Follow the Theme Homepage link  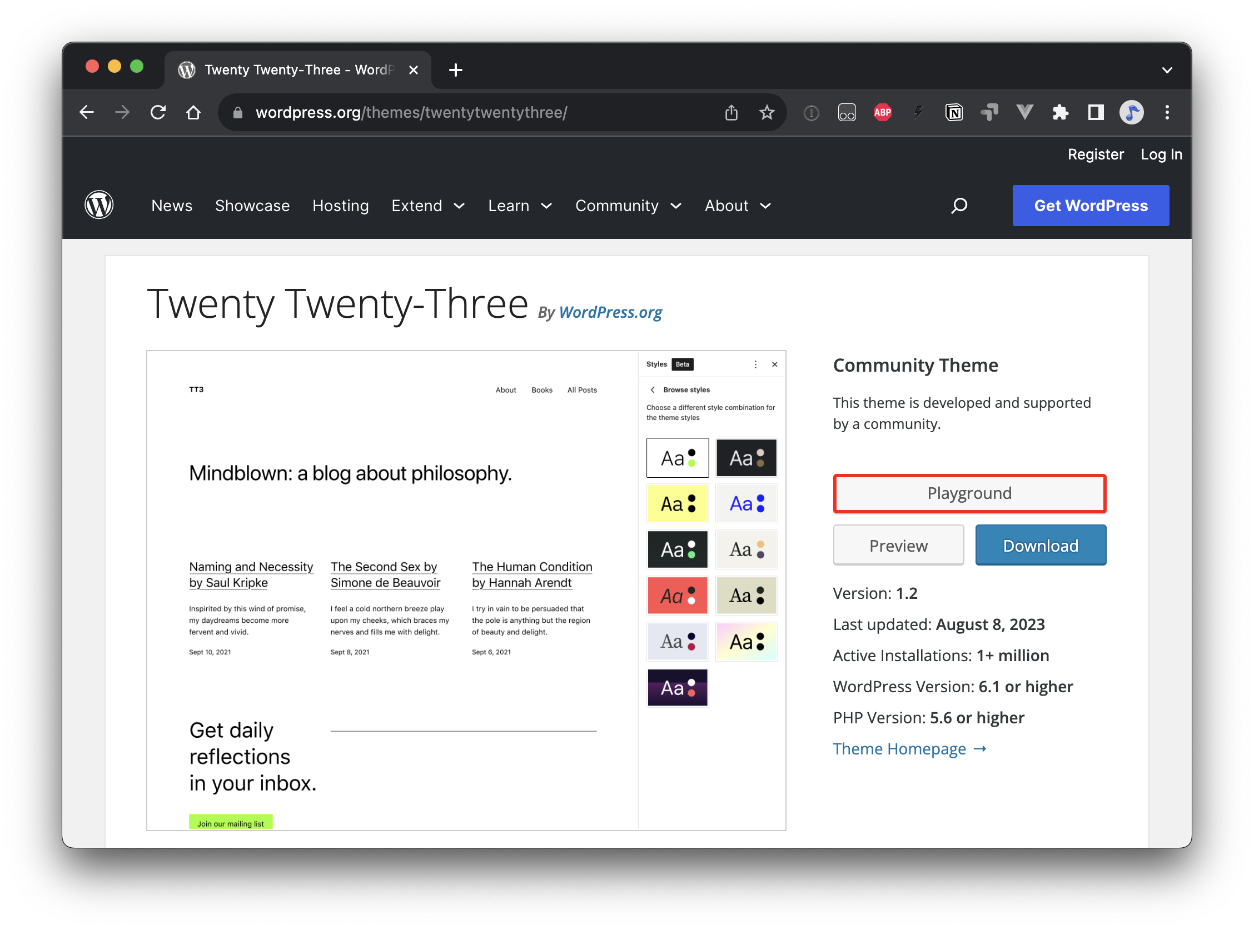[x=899, y=749]
